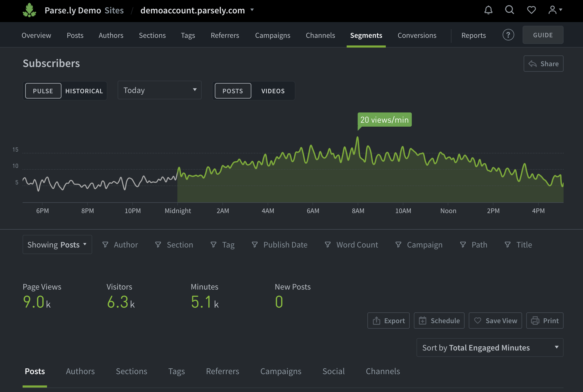Switch to the lower Tags tab
583x392 pixels.
176,371
